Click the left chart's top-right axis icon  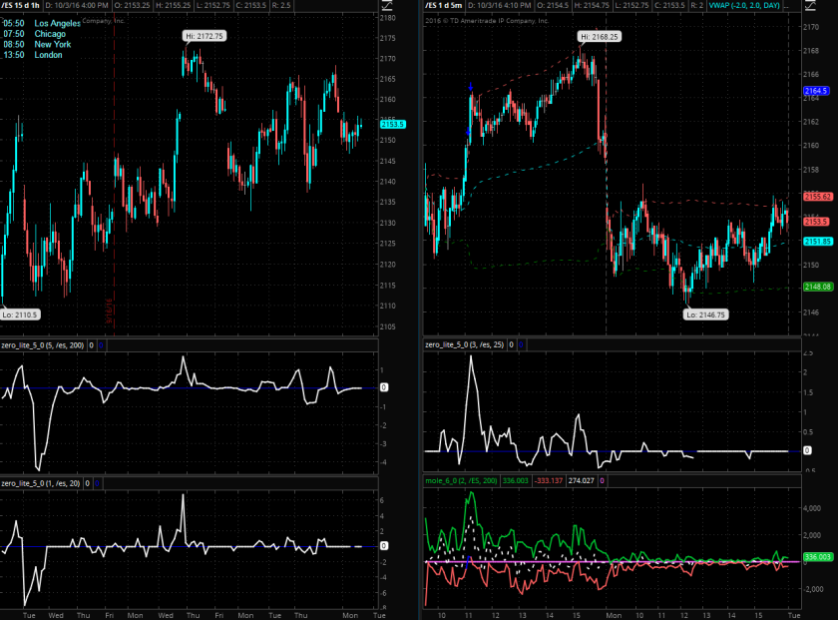point(387,6)
